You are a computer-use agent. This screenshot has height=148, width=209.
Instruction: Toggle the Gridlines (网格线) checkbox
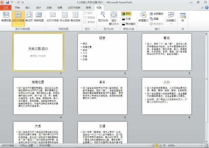(86, 17)
